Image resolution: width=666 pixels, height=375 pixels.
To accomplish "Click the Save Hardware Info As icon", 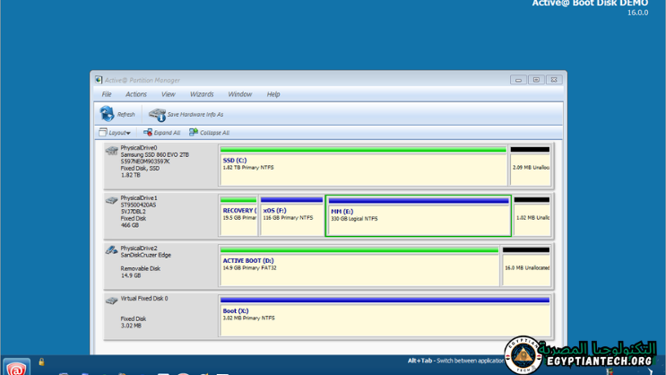I will point(158,114).
